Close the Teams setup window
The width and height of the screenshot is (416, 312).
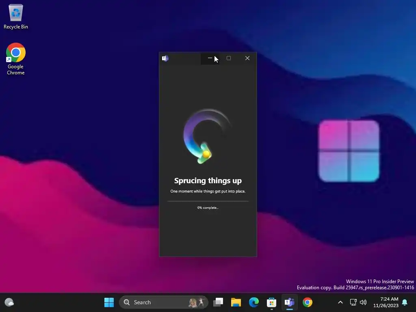click(247, 58)
